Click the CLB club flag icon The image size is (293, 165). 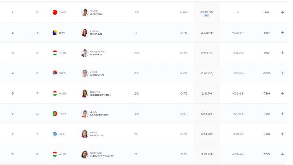pyautogui.click(x=55, y=134)
